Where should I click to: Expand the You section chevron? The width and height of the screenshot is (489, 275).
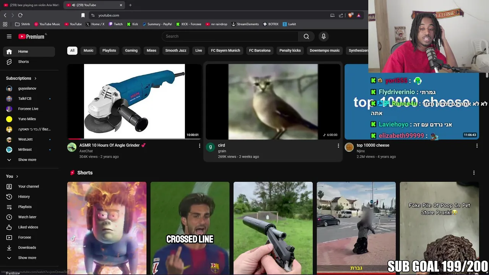click(x=17, y=176)
